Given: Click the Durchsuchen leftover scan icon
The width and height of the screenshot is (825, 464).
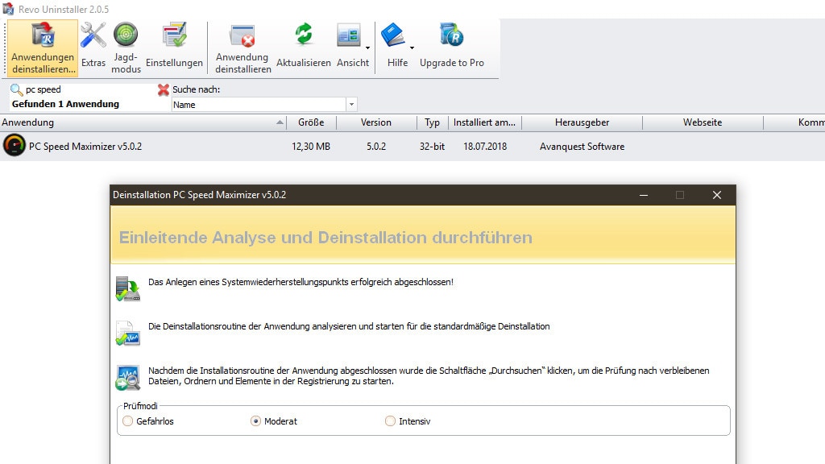Looking at the screenshot, I should pos(128,377).
